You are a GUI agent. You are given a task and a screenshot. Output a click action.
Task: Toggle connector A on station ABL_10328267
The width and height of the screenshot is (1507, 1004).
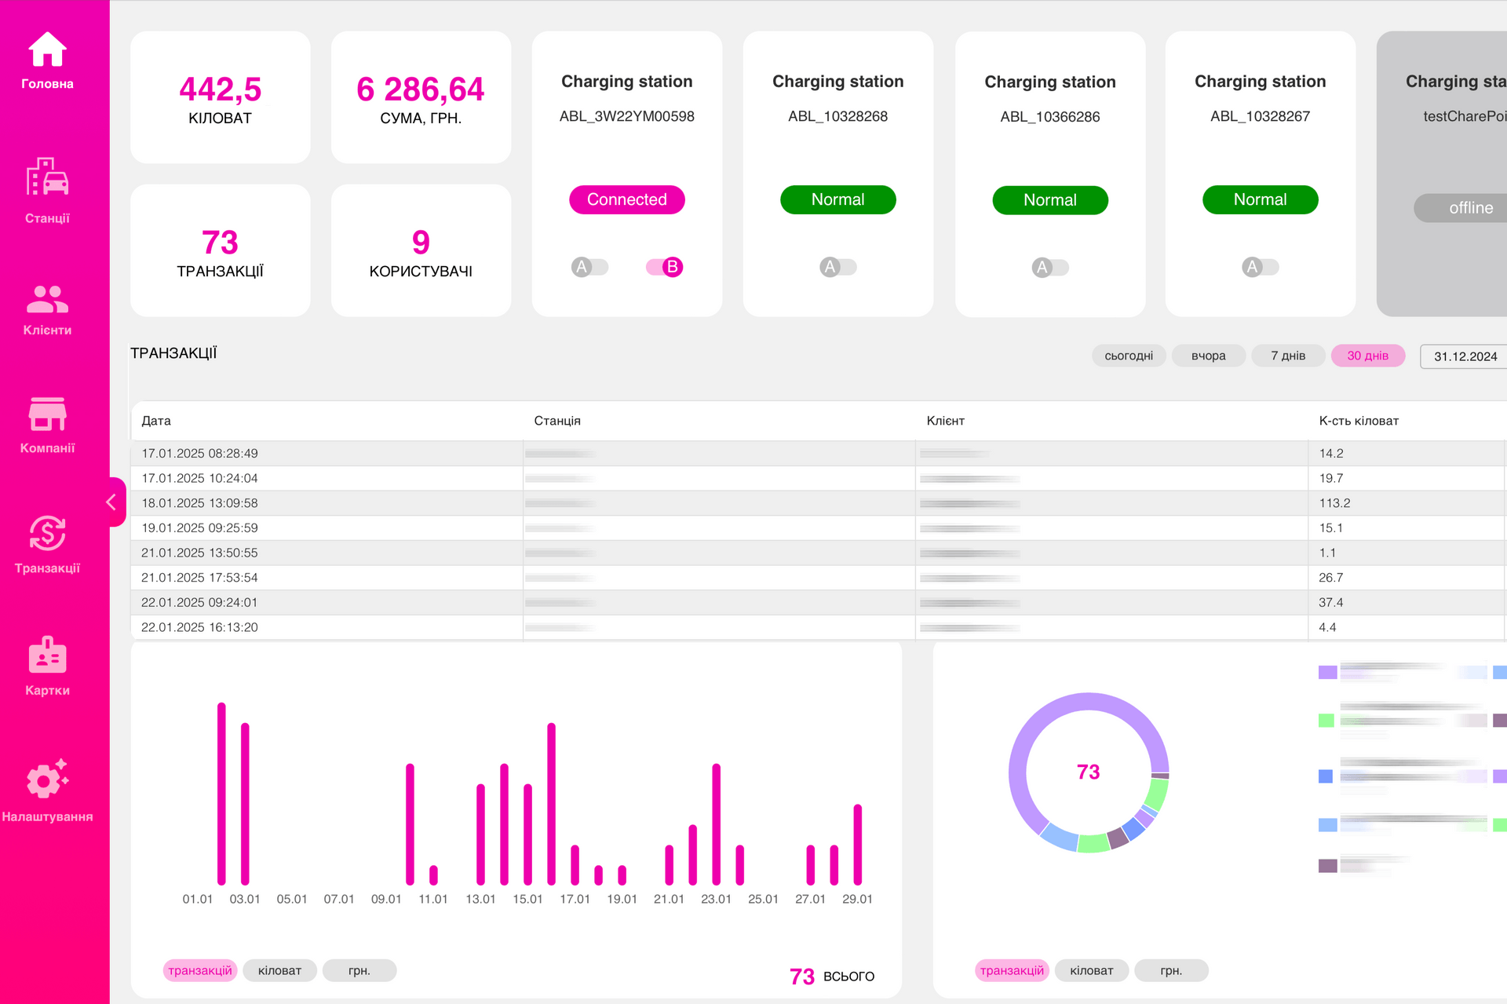point(1261,267)
